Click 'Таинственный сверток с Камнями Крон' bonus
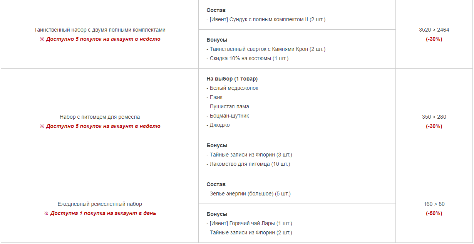 coord(266,49)
